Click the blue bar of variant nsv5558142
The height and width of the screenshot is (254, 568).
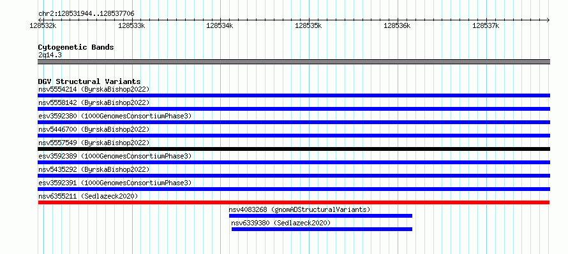[294, 109]
